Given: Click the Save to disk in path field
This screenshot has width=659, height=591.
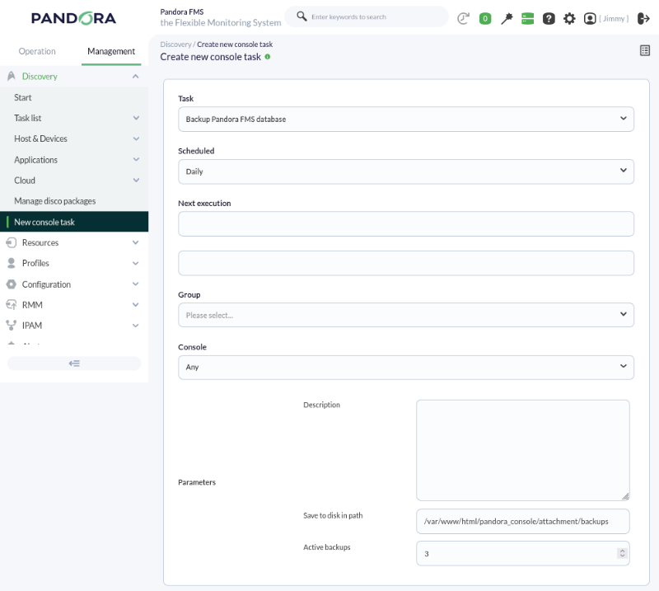Looking at the screenshot, I should pos(523,521).
